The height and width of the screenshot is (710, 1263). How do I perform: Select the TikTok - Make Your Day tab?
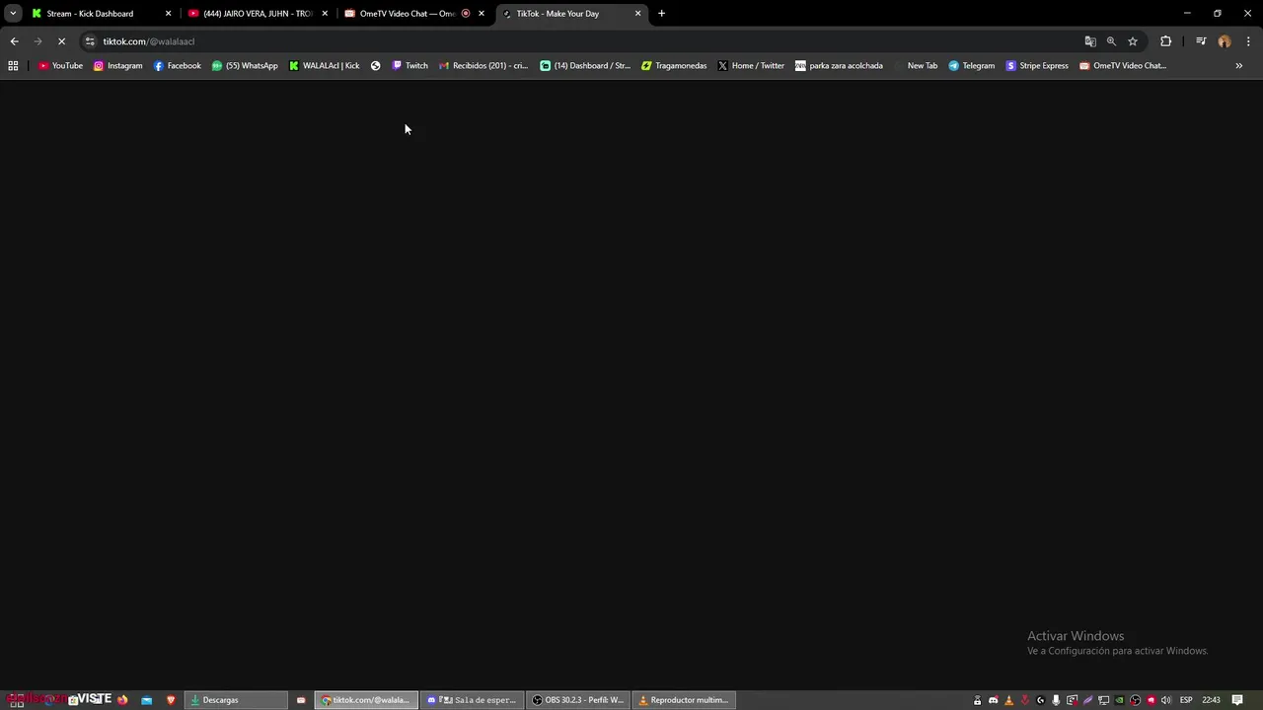point(572,14)
